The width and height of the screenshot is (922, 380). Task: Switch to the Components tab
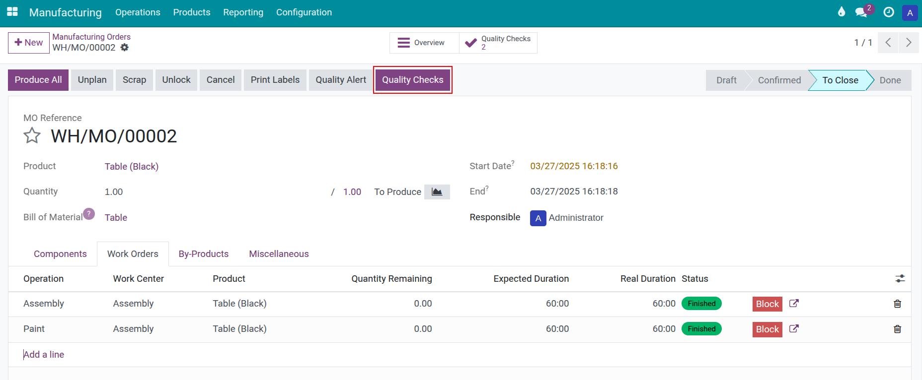60,254
